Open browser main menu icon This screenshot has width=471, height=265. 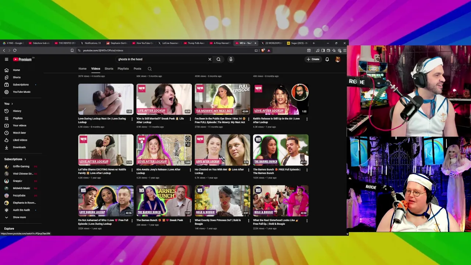click(x=344, y=50)
